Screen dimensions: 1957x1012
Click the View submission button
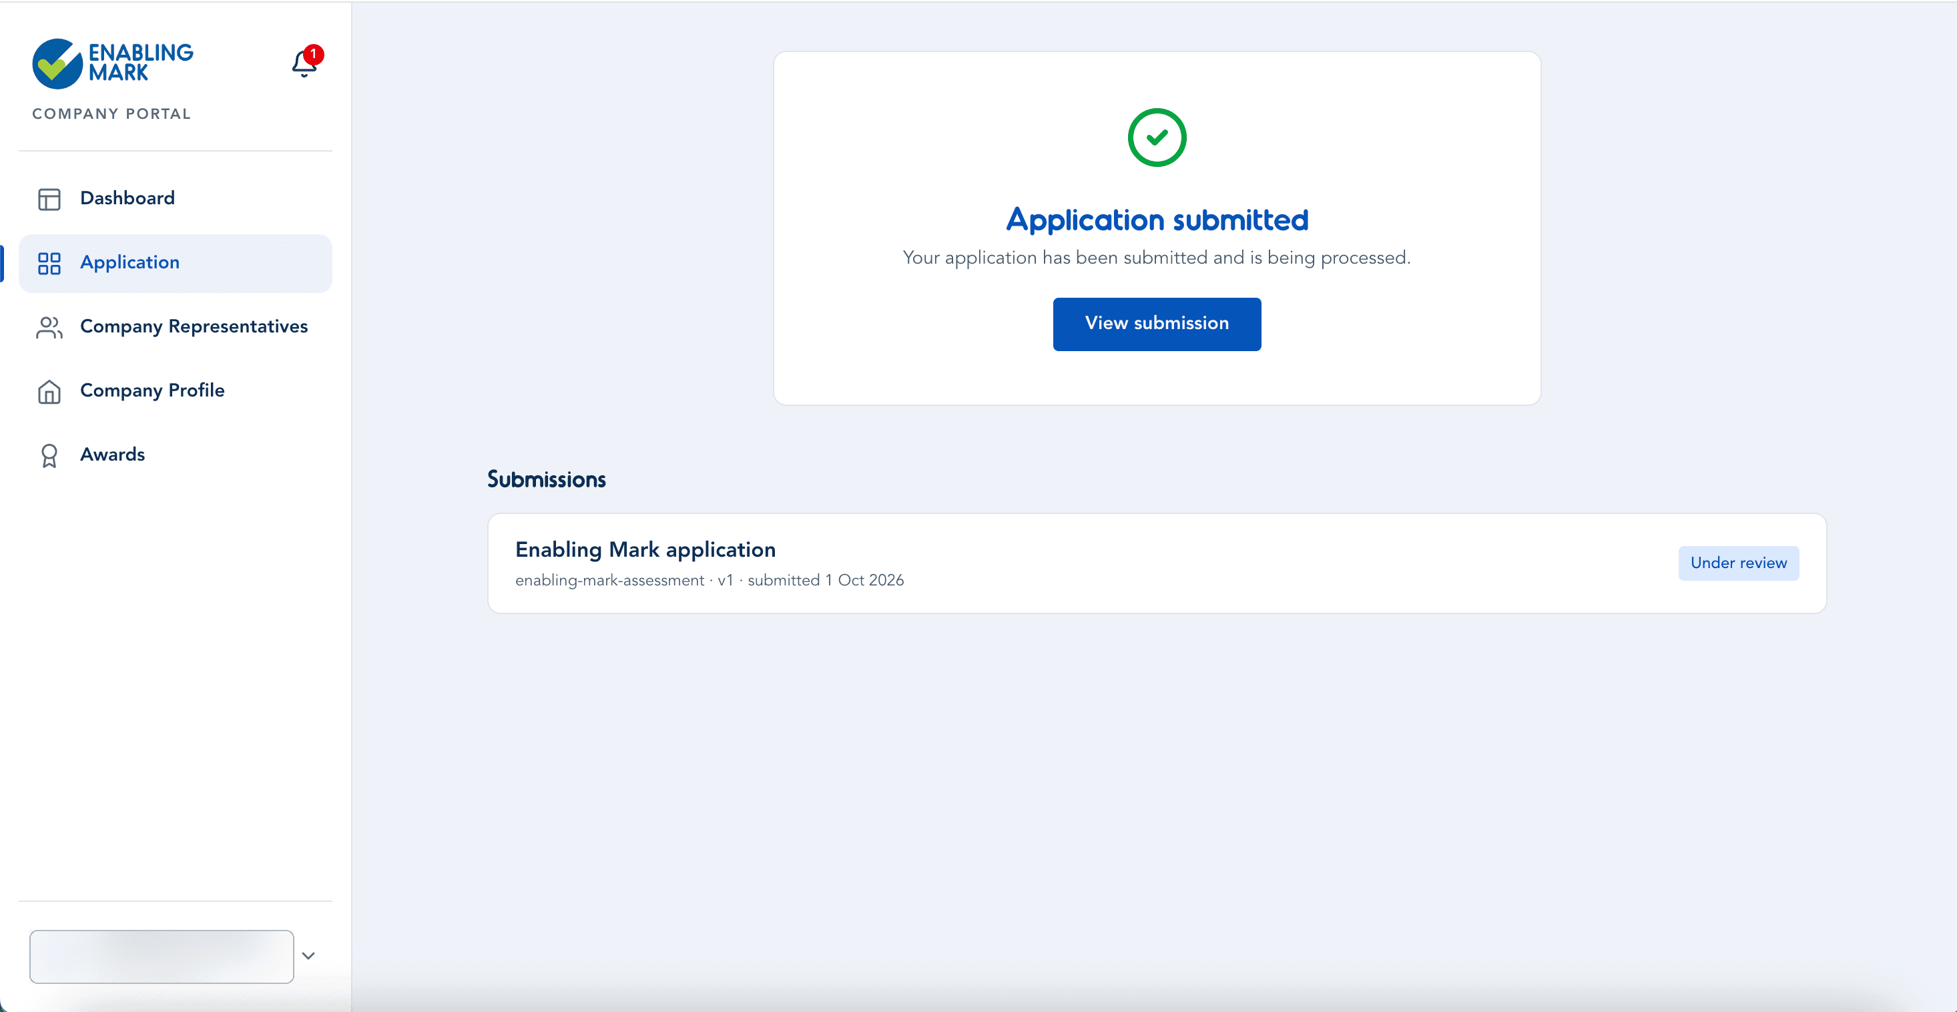click(x=1157, y=324)
